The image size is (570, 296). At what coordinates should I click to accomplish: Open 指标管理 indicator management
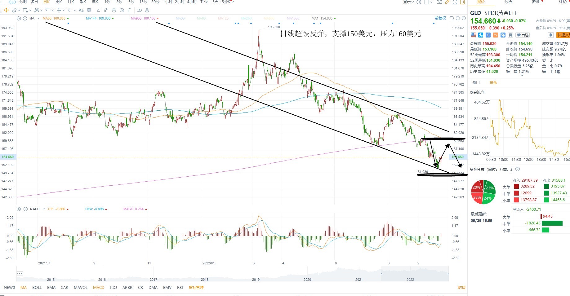pyautogui.click(x=196, y=288)
